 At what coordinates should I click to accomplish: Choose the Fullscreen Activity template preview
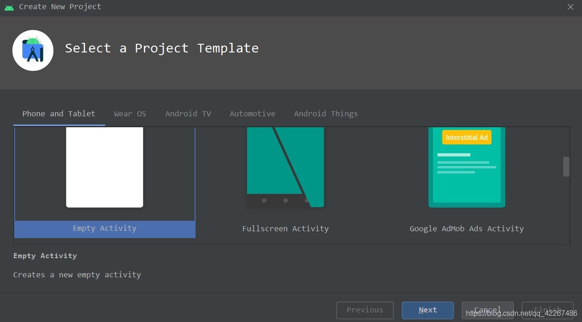click(286, 167)
